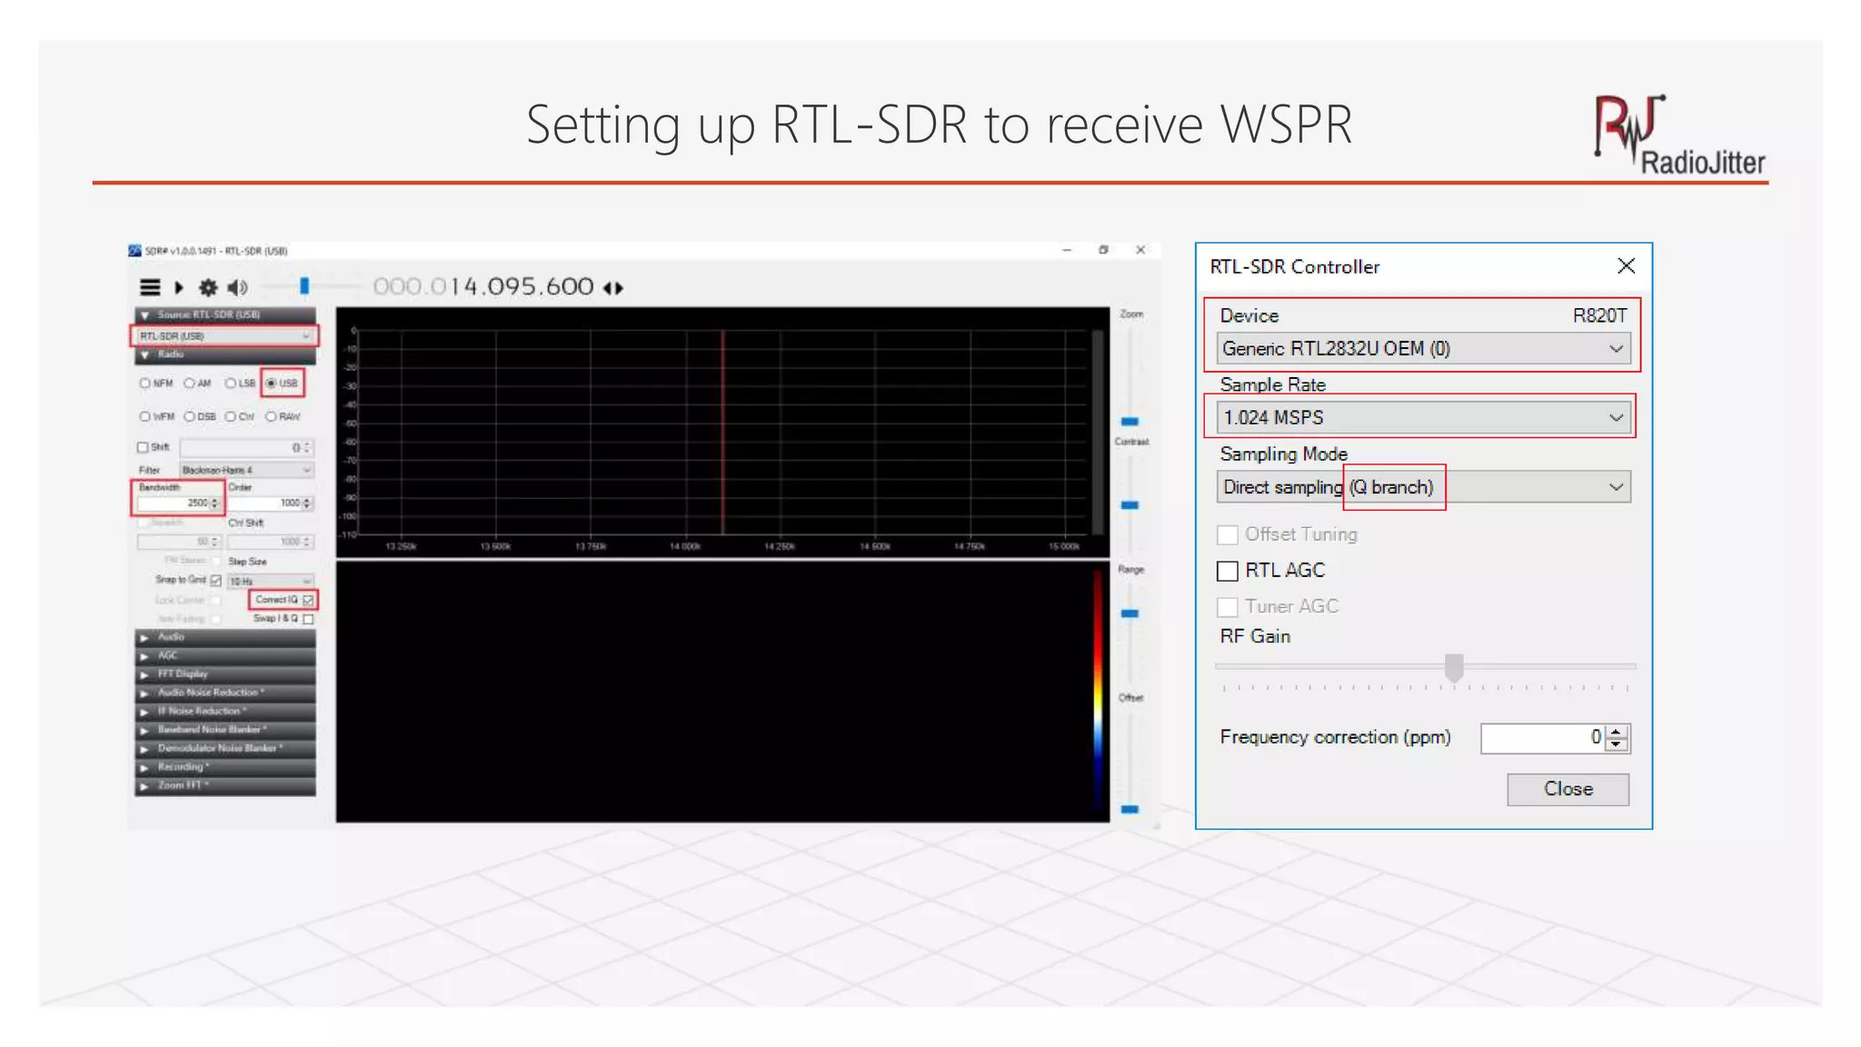Image resolution: width=1861 pixels, height=1047 pixels.
Task: Expand the IF Noise Reduction panel
Action: point(224,712)
